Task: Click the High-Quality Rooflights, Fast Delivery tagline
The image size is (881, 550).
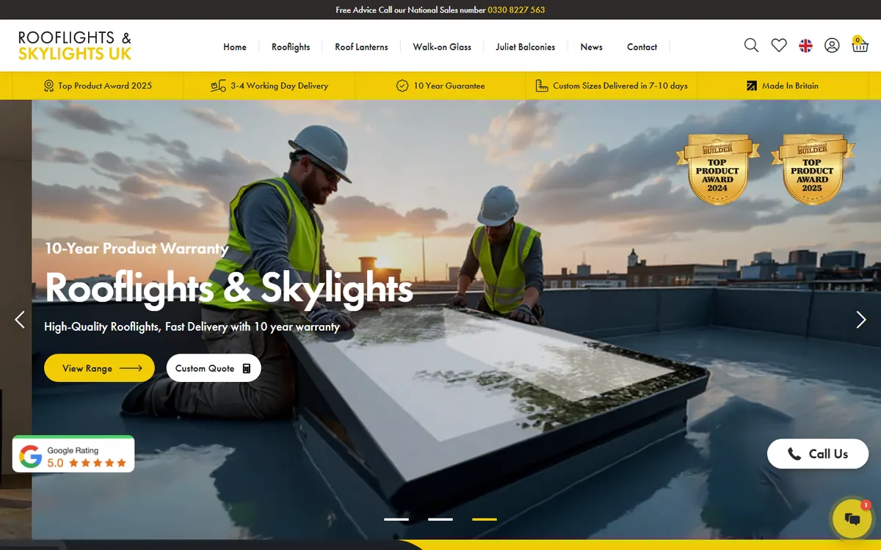Action: pyautogui.click(x=192, y=327)
